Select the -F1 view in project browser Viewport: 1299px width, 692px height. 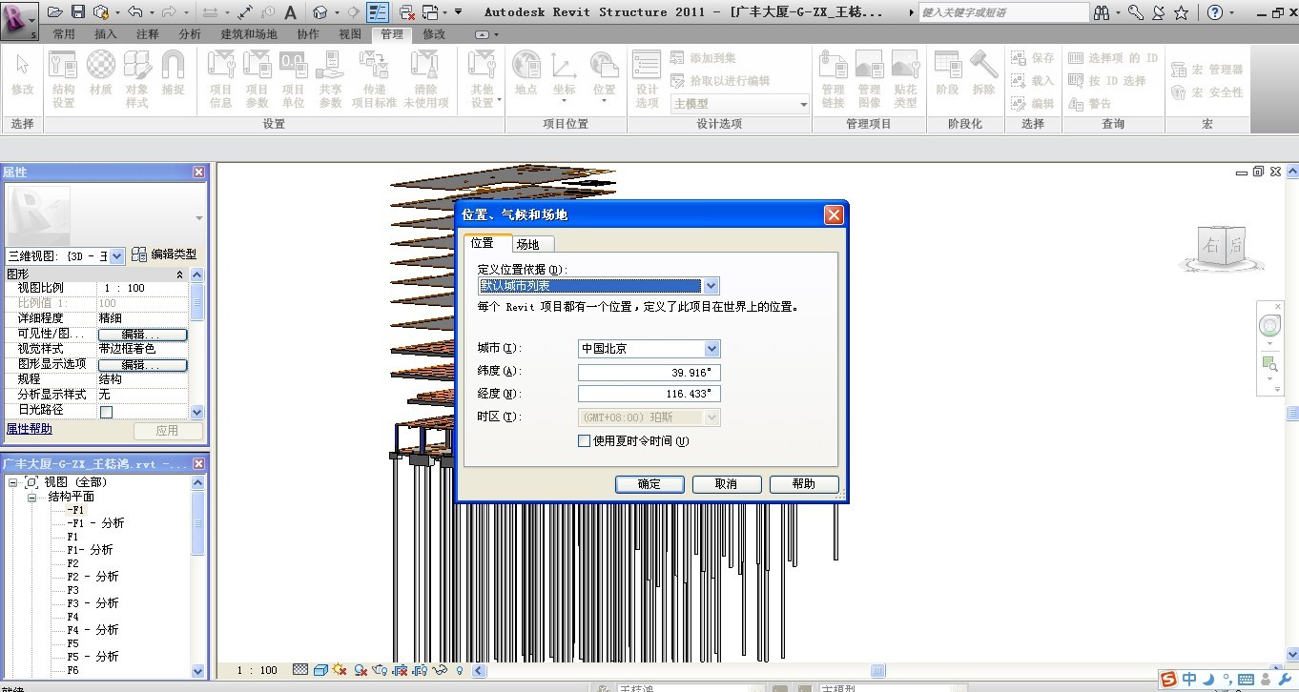click(x=75, y=510)
